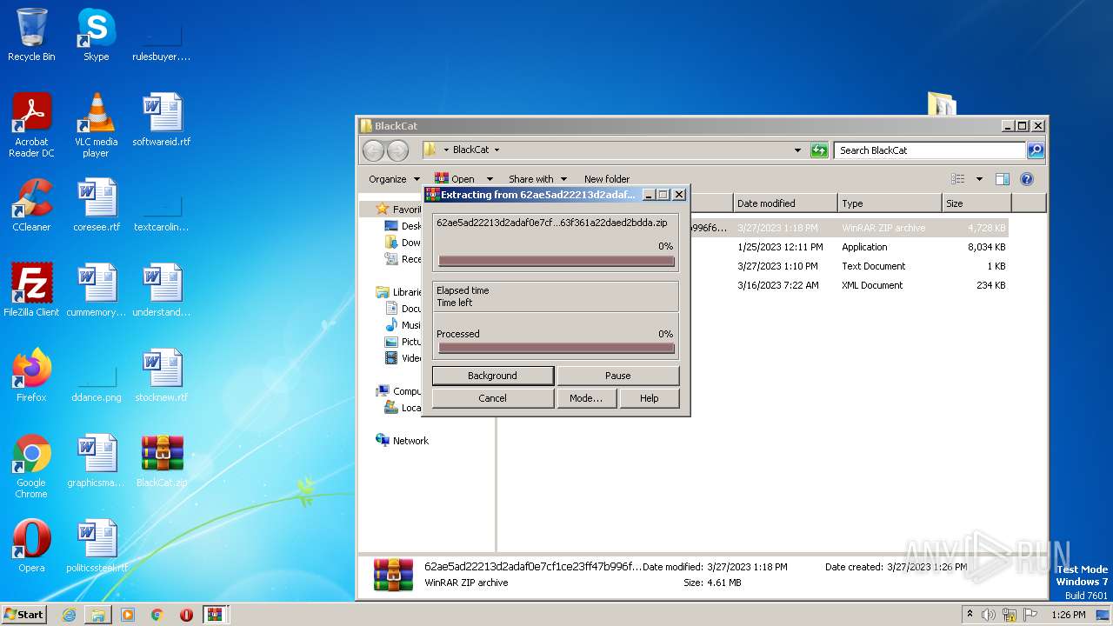Select BlackCat.zip archive on desktop
The image size is (1113, 626).
pyautogui.click(x=162, y=461)
